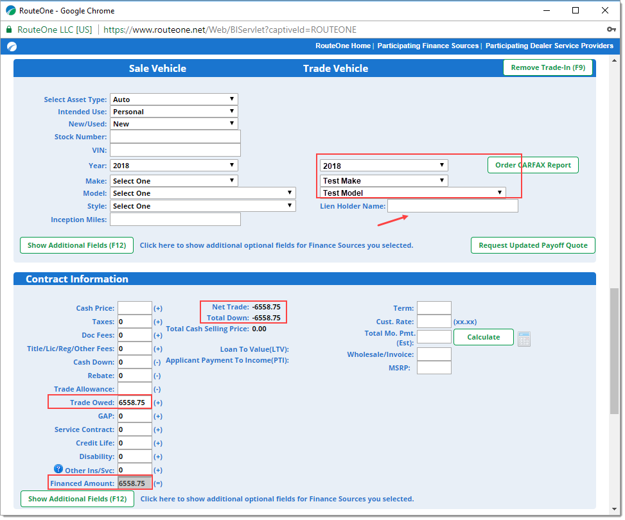The height and width of the screenshot is (520, 625).
Task: Click the scrollbar down arrow
Action: 614,509
